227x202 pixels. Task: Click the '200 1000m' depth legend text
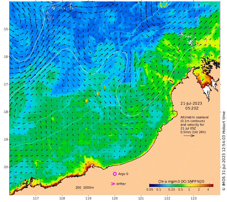(x=85, y=187)
